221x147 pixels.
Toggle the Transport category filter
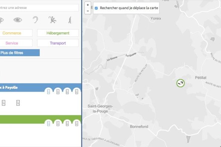58,43
